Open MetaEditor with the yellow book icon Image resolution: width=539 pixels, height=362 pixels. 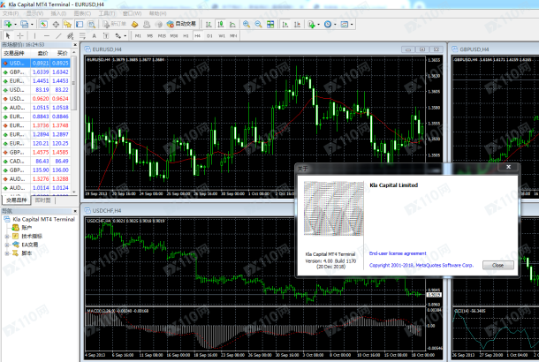point(134,24)
